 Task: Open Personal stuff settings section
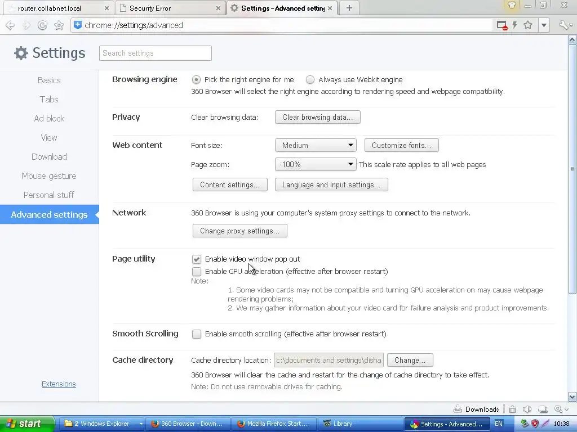coord(49,195)
